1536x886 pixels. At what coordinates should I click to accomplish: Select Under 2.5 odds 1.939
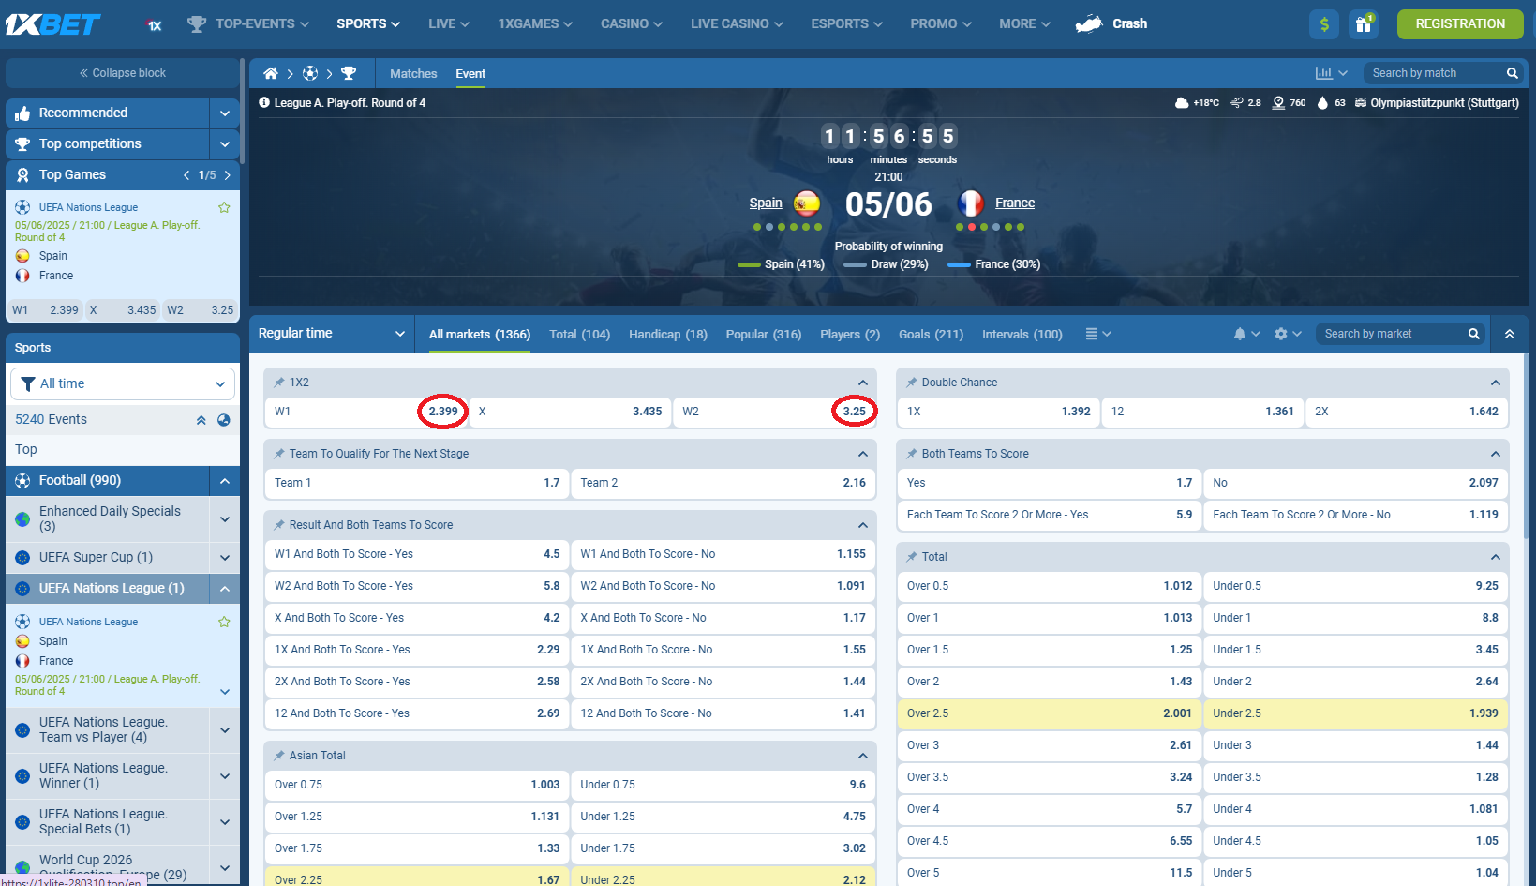[1355, 713]
